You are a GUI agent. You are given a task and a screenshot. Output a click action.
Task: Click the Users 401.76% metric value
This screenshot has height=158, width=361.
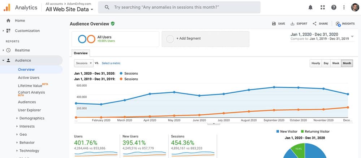coord(86,142)
